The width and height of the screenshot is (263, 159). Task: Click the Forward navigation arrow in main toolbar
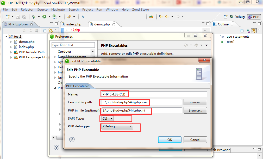[177, 17]
